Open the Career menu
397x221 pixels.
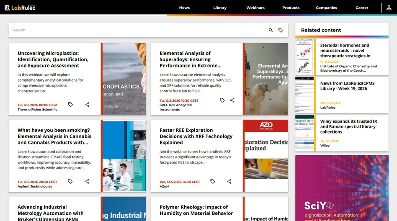(x=362, y=8)
